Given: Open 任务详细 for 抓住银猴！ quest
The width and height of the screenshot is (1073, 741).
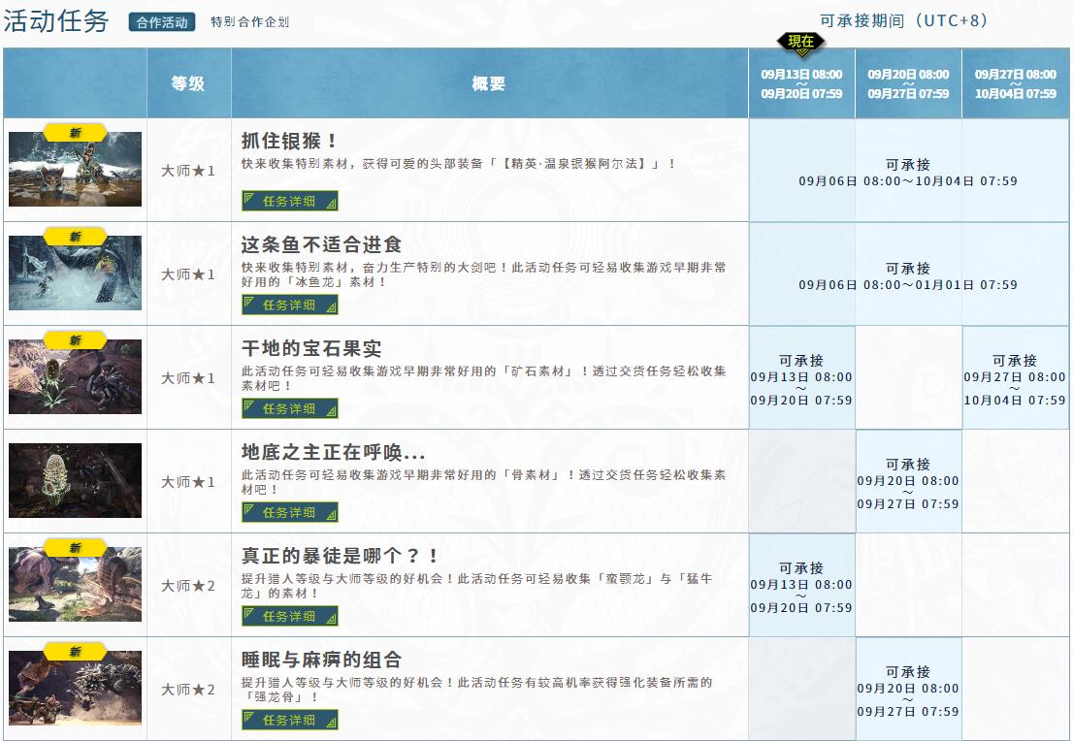Looking at the screenshot, I should [x=290, y=201].
